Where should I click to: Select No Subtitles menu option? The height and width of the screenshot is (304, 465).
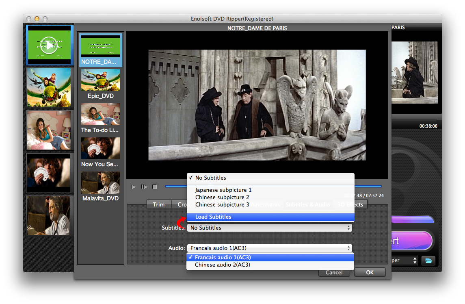(x=270, y=178)
